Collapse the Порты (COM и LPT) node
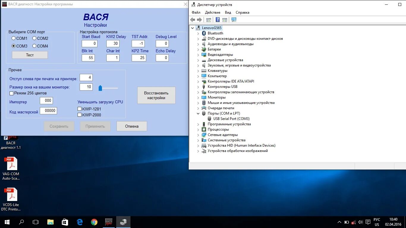 [198, 113]
